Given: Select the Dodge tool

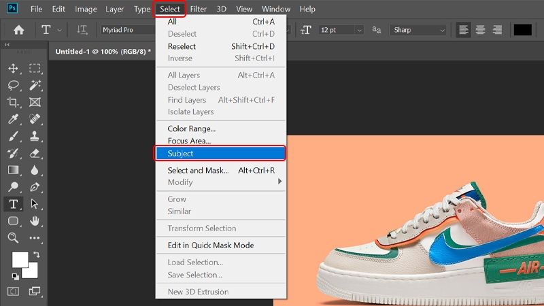Looking at the screenshot, I should pos(13,187).
